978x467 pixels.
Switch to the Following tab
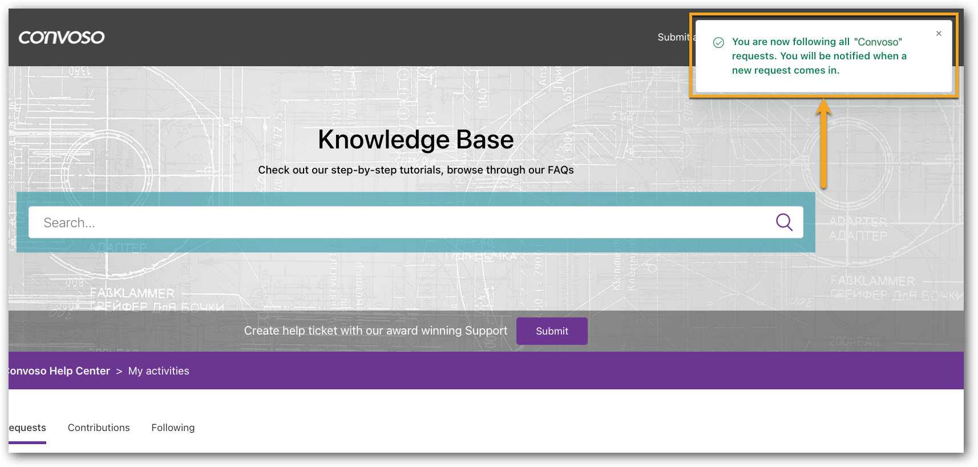tap(173, 428)
